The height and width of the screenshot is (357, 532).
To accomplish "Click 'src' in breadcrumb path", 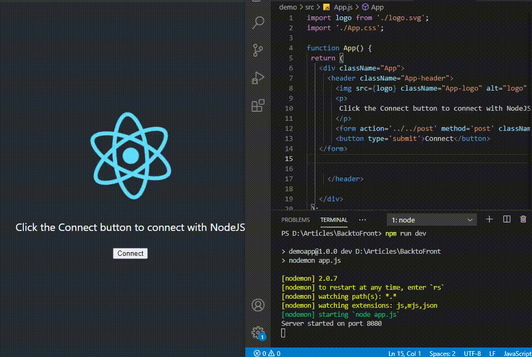I will [x=309, y=7].
